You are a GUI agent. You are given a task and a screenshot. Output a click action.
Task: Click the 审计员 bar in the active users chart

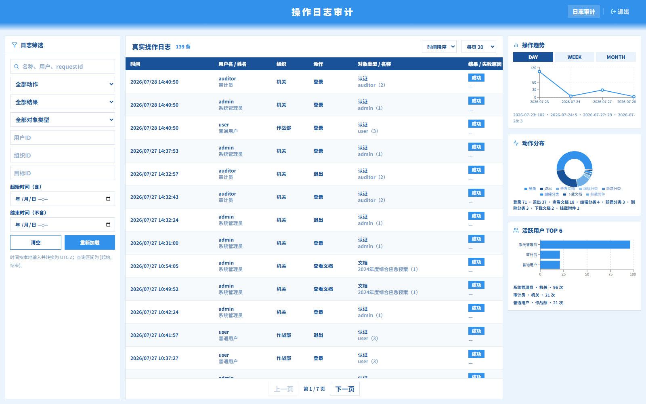(x=550, y=255)
